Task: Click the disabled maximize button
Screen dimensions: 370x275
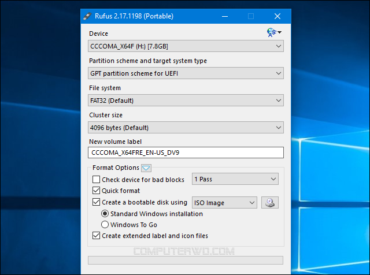Action: point(251,16)
